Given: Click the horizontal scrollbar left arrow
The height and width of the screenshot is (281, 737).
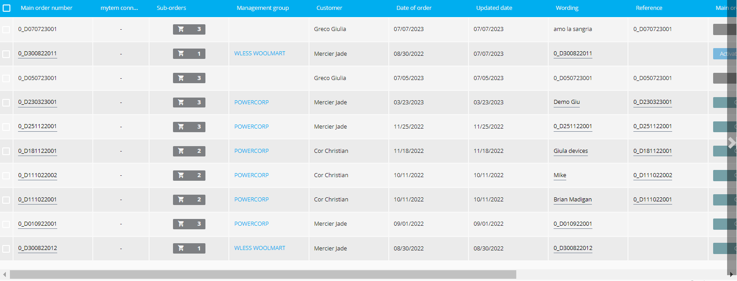Looking at the screenshot, I should tap(5, 274).
